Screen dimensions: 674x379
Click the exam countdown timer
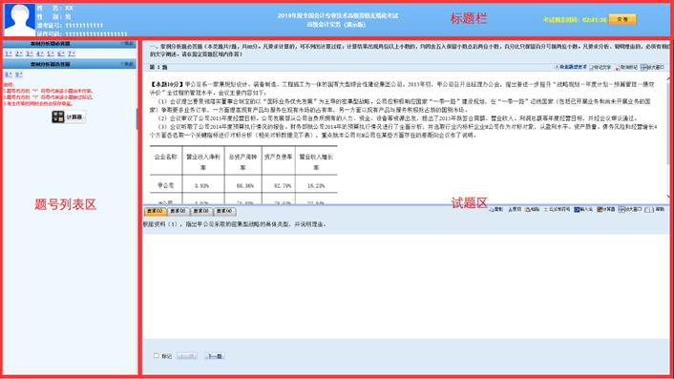pos(575,20)
